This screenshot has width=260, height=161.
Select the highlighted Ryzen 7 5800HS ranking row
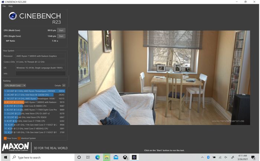(x=35, y=102)
